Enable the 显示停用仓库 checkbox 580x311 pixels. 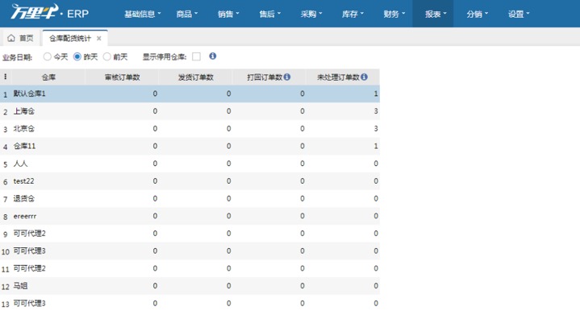[196, 56]
